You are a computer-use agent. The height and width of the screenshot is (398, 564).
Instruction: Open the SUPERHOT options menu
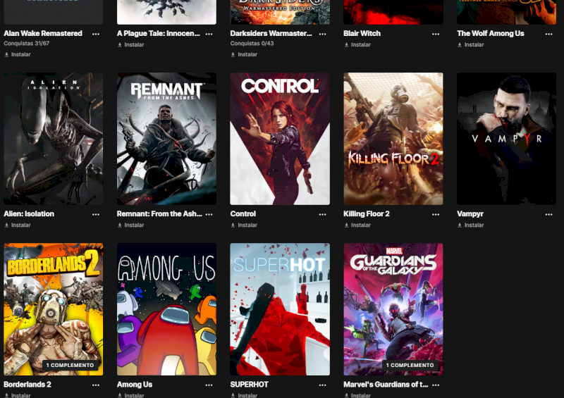(322, 385)
